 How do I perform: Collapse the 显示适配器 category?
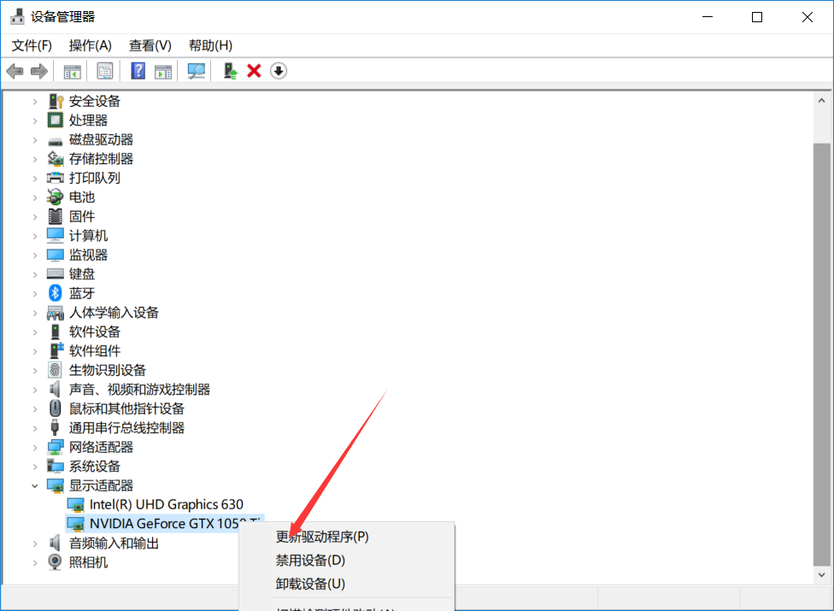tap(35, 485)
